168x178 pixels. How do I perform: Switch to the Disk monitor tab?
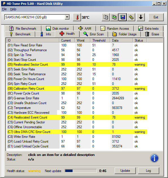[57, 28]
